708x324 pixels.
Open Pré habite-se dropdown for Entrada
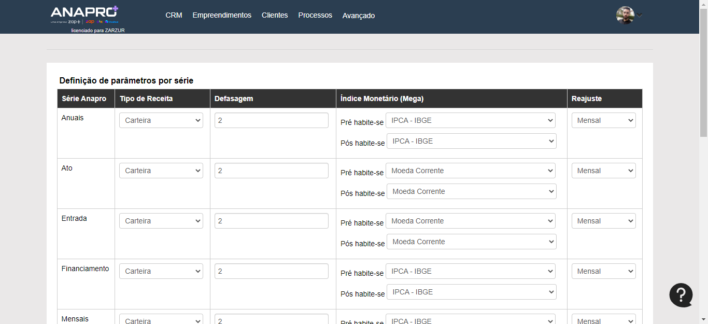[470, 221]
